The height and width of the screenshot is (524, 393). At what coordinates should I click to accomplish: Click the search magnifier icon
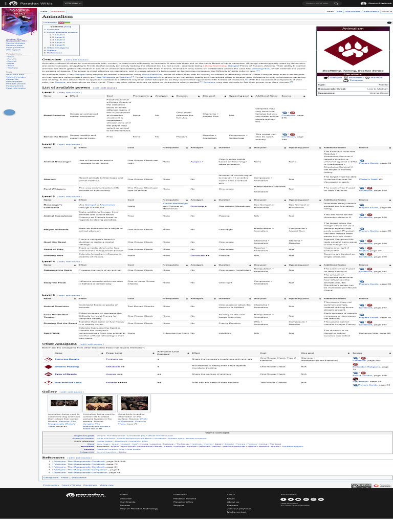[x=336, y=4]
